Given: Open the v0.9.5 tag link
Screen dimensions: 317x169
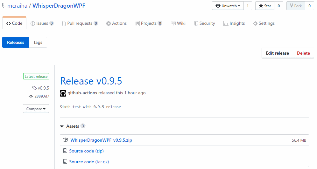Looking at the screenshot, I should (x=43, y=88).
